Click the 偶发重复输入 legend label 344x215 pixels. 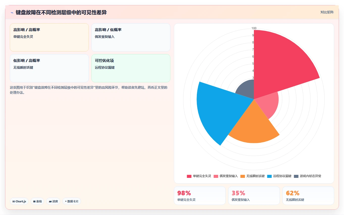[x=229, y=176]
